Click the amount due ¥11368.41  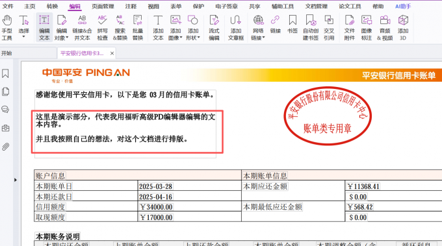click(x=363, y=186)
